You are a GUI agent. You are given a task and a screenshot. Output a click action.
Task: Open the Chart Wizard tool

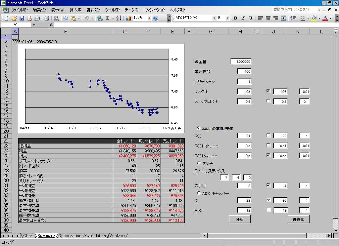(128, 18)
